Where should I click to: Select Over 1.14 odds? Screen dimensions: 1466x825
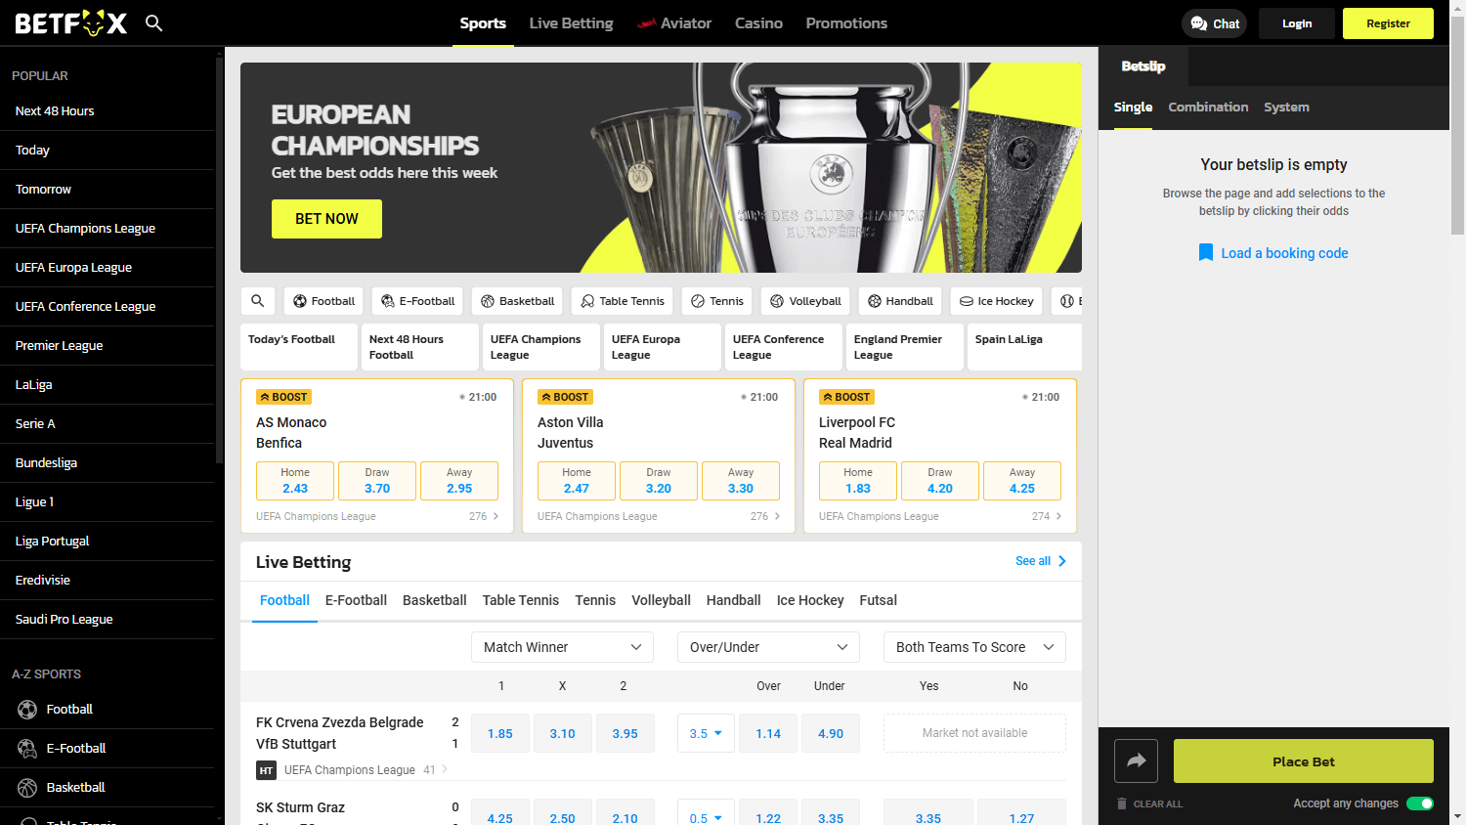click(x=768, y=733)
